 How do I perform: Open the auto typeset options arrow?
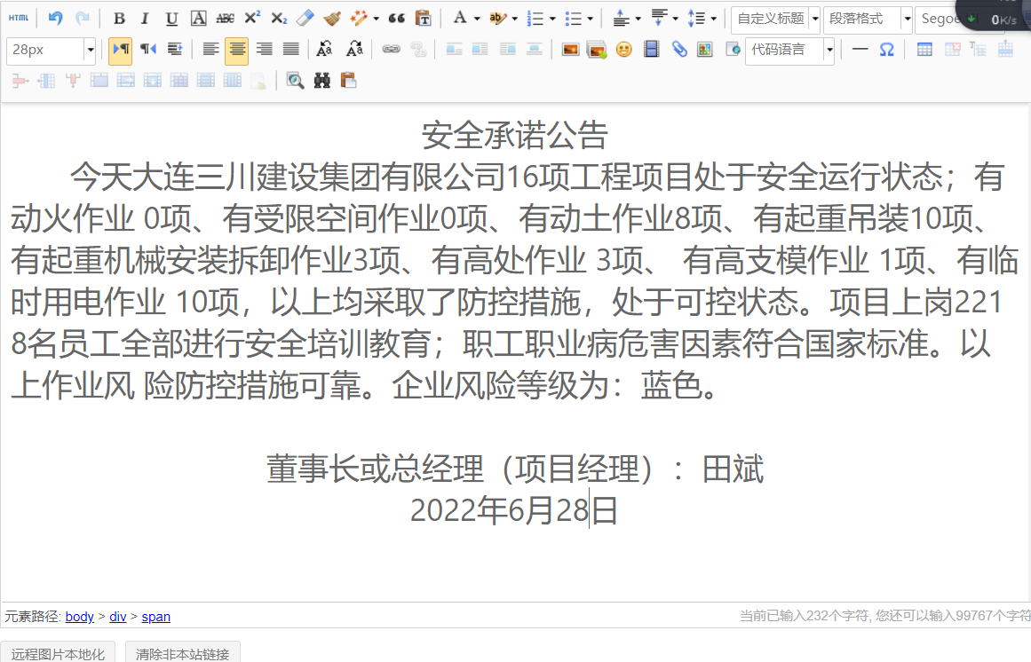[377, 19]
